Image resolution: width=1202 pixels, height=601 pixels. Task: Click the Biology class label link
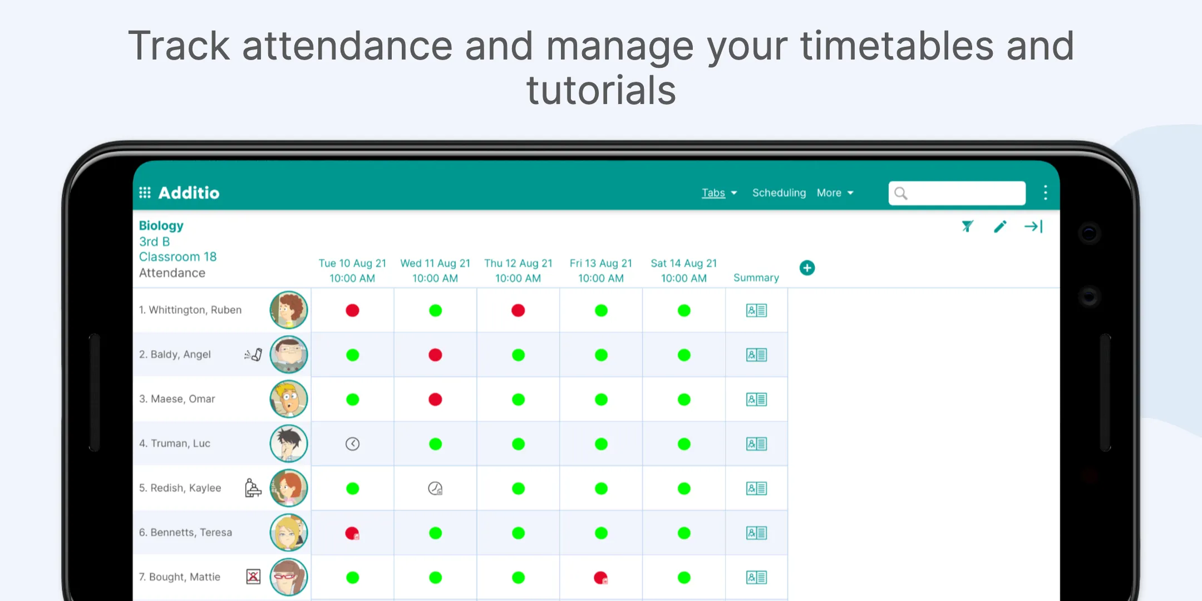[161, 225]
